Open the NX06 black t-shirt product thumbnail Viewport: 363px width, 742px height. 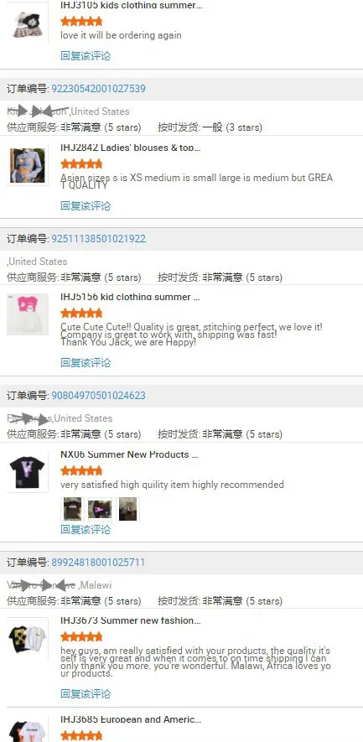pos(28,472)
